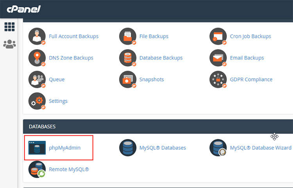Viewport: 293px width, 188px height.
Task: Open the Snapshots camera icon
Action: 128,80
